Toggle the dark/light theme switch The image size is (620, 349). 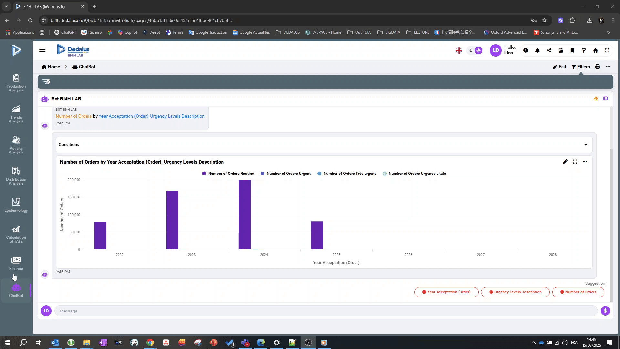[x=475, y=50]
